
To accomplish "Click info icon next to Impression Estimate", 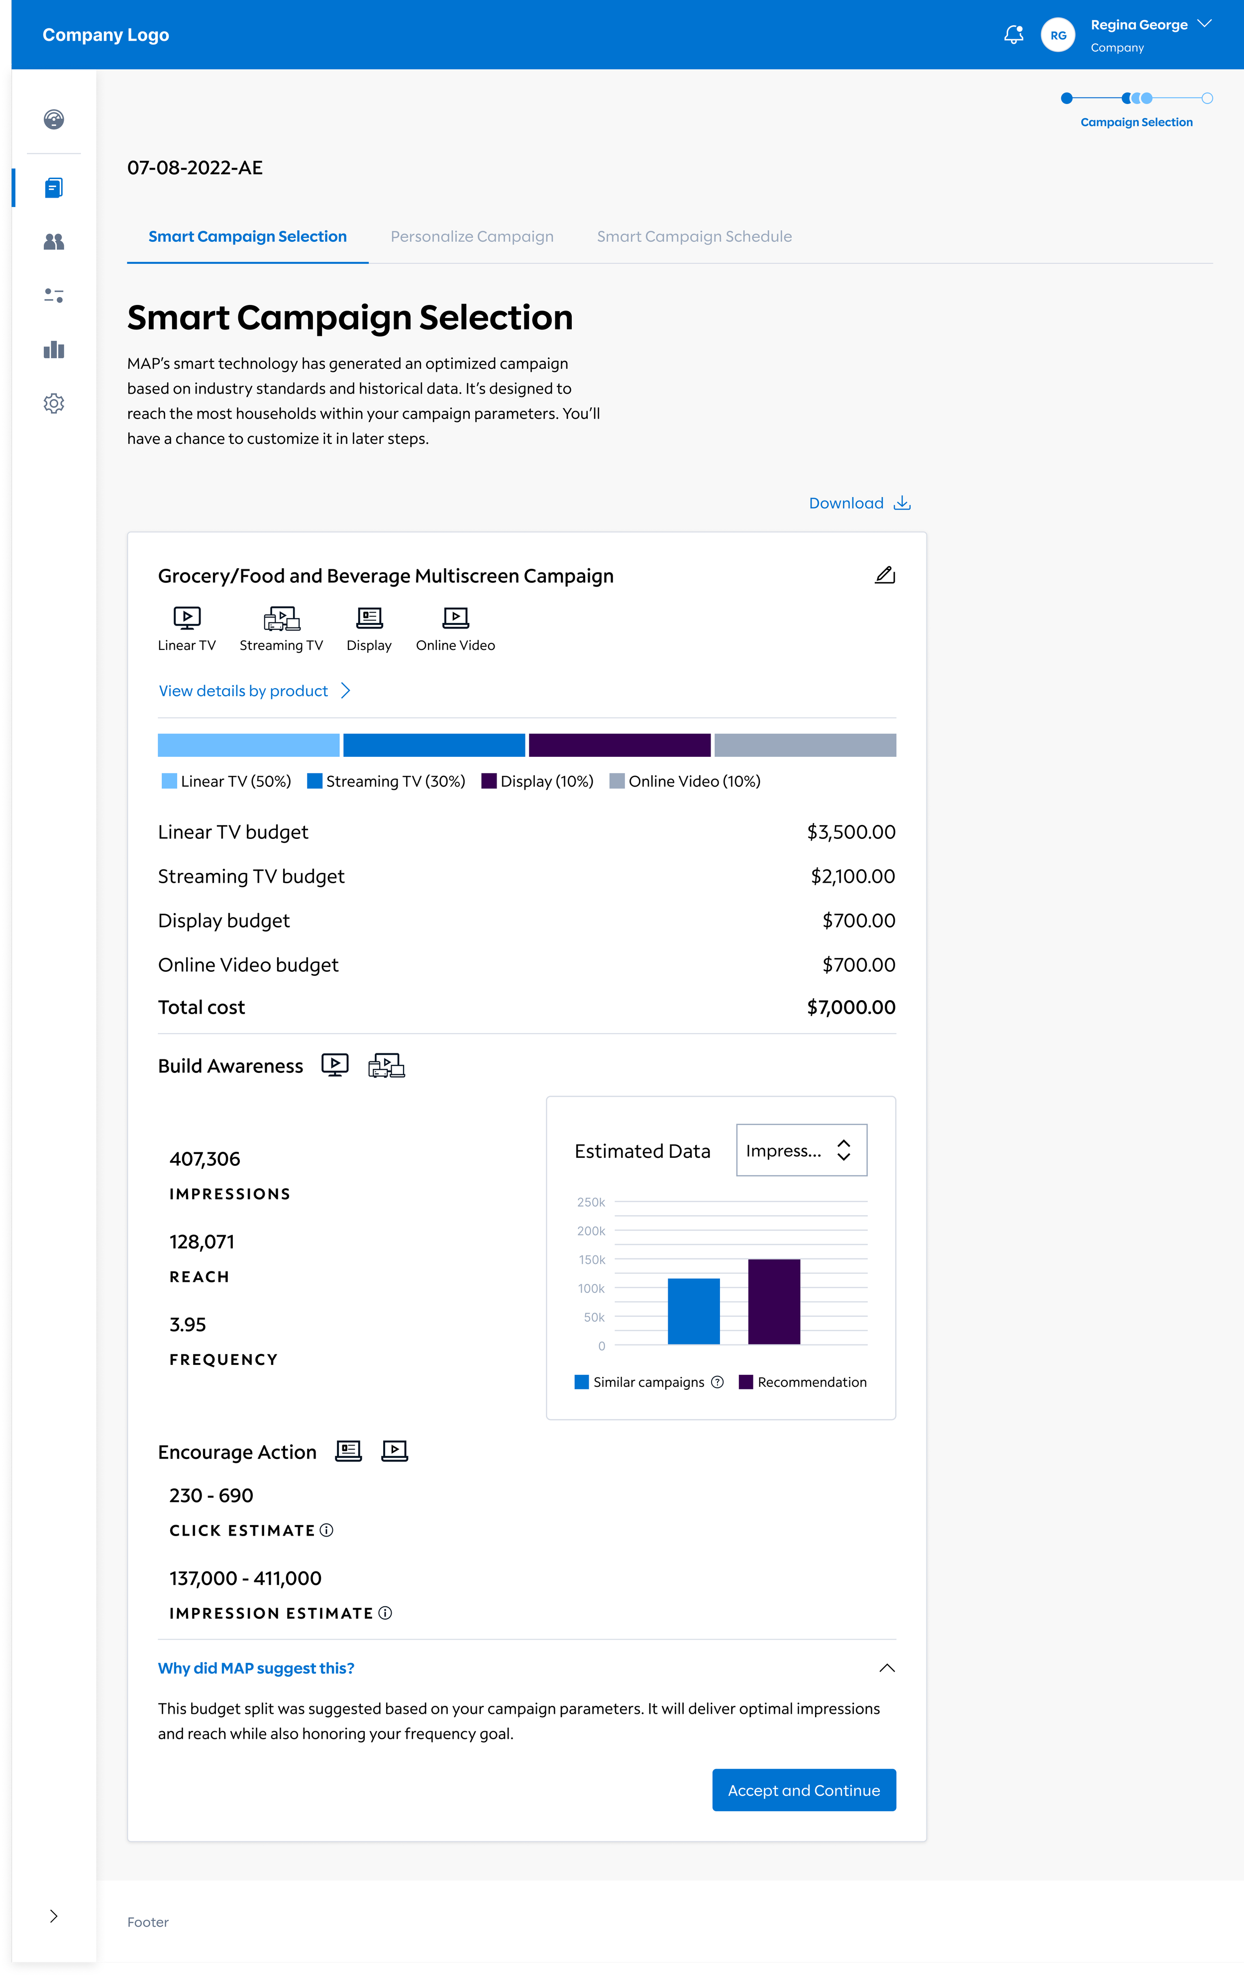I will (385, 1613).
